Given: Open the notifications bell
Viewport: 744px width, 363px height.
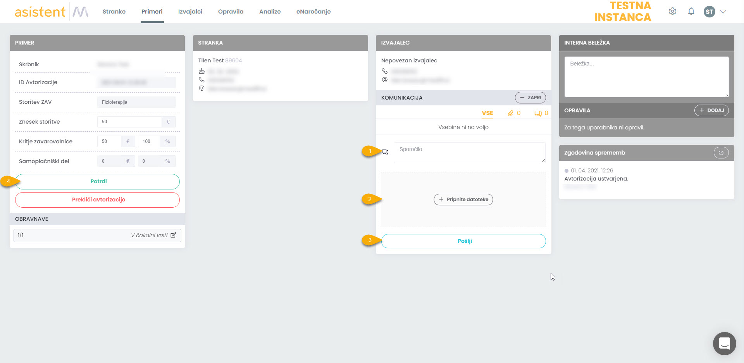Looking at the screenshot, I should tap(691, 12).
